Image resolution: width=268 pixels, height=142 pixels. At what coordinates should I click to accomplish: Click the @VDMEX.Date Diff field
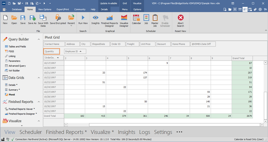[x=203, y=44]
